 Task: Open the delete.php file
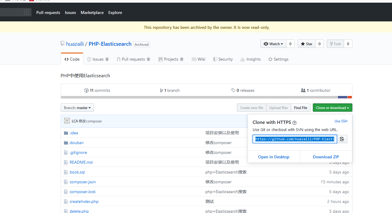[79, 211]
